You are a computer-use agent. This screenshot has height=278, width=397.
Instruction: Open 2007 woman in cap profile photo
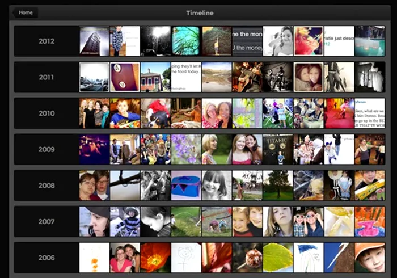click(94, 221)
